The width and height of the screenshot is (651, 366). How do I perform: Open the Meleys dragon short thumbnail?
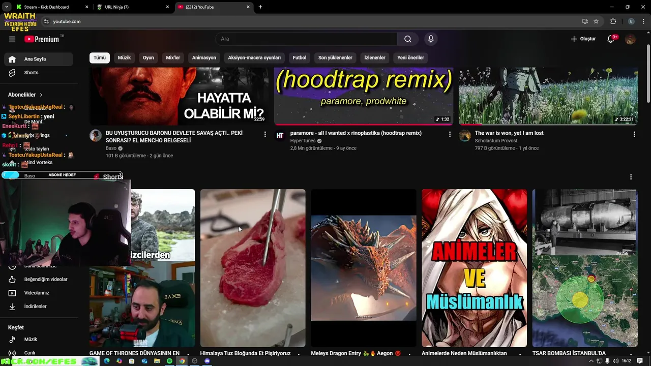pos(364,268)
